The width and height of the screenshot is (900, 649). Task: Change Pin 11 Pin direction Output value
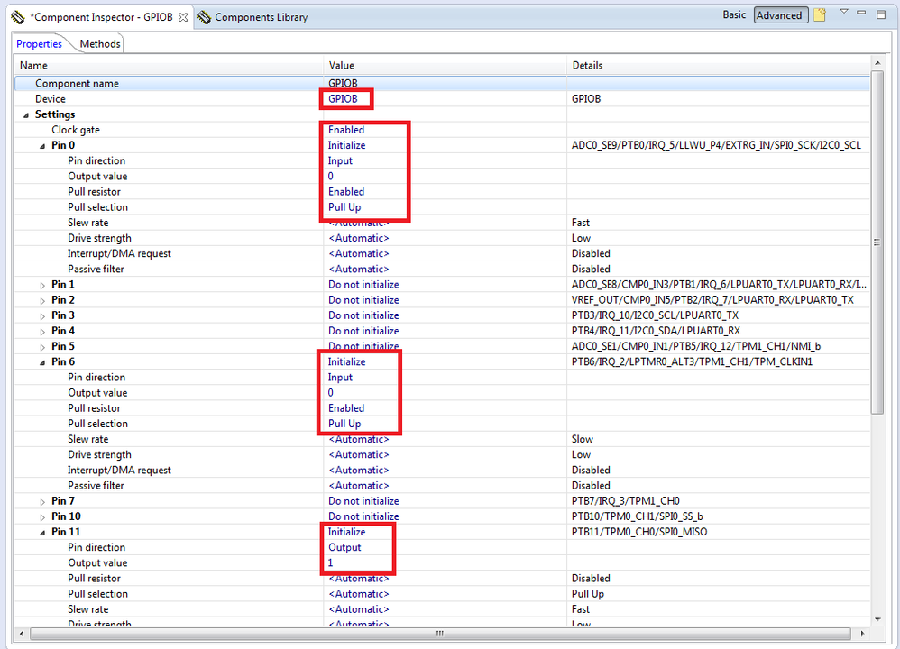(344, 547)
